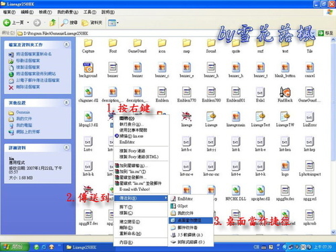Select GSpot in the send-to submenu
Viewport: 336px width, 252px height.
pyautogui.click(x=190, y=206)
